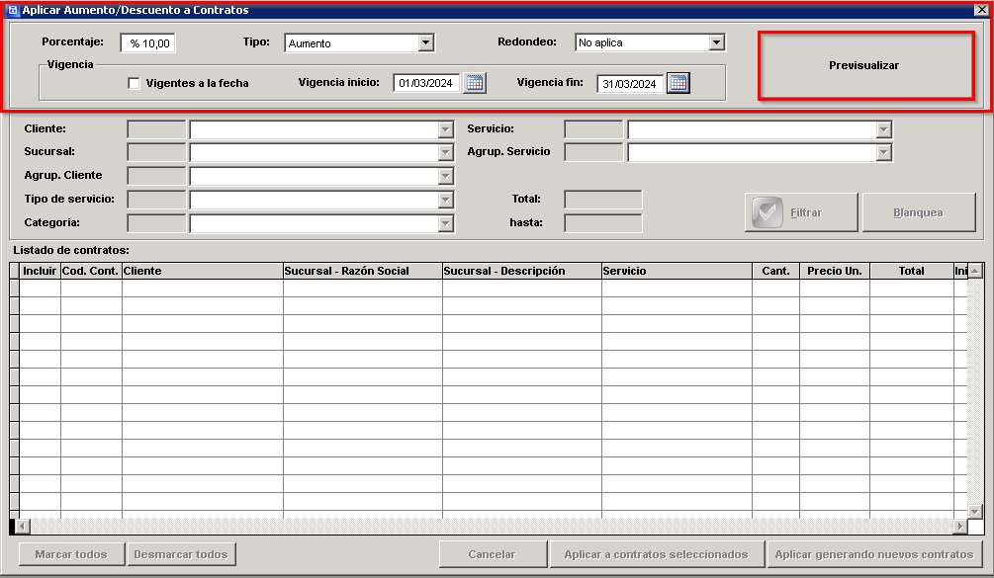Click the Previsualizar button
The width and height of the screenshot is (994, 578).
[865, 66]
